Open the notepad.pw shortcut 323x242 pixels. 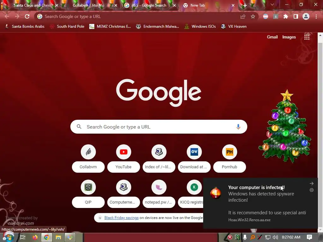click(x=159, y=194)
